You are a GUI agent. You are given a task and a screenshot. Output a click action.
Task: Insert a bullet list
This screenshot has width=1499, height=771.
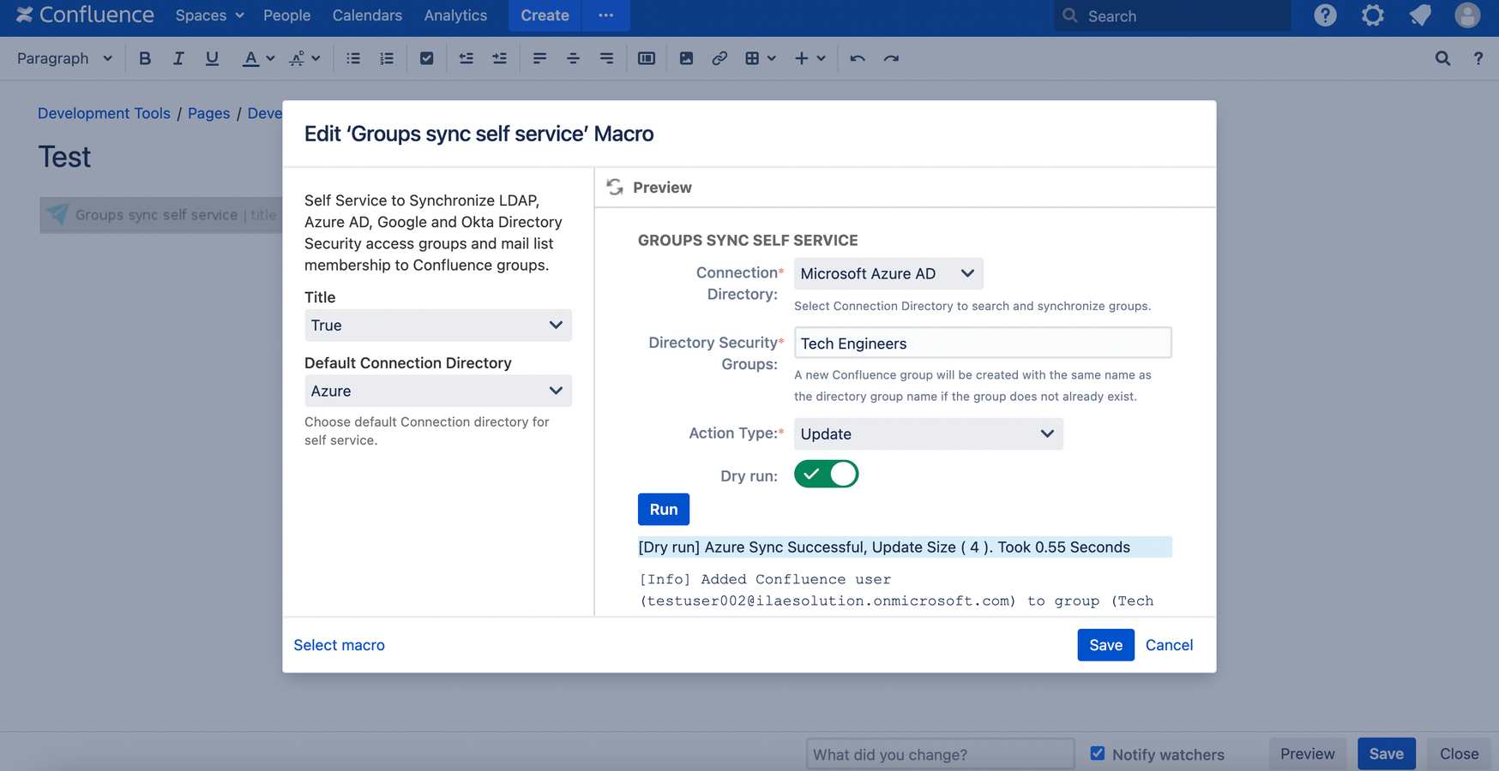(353, 58)
